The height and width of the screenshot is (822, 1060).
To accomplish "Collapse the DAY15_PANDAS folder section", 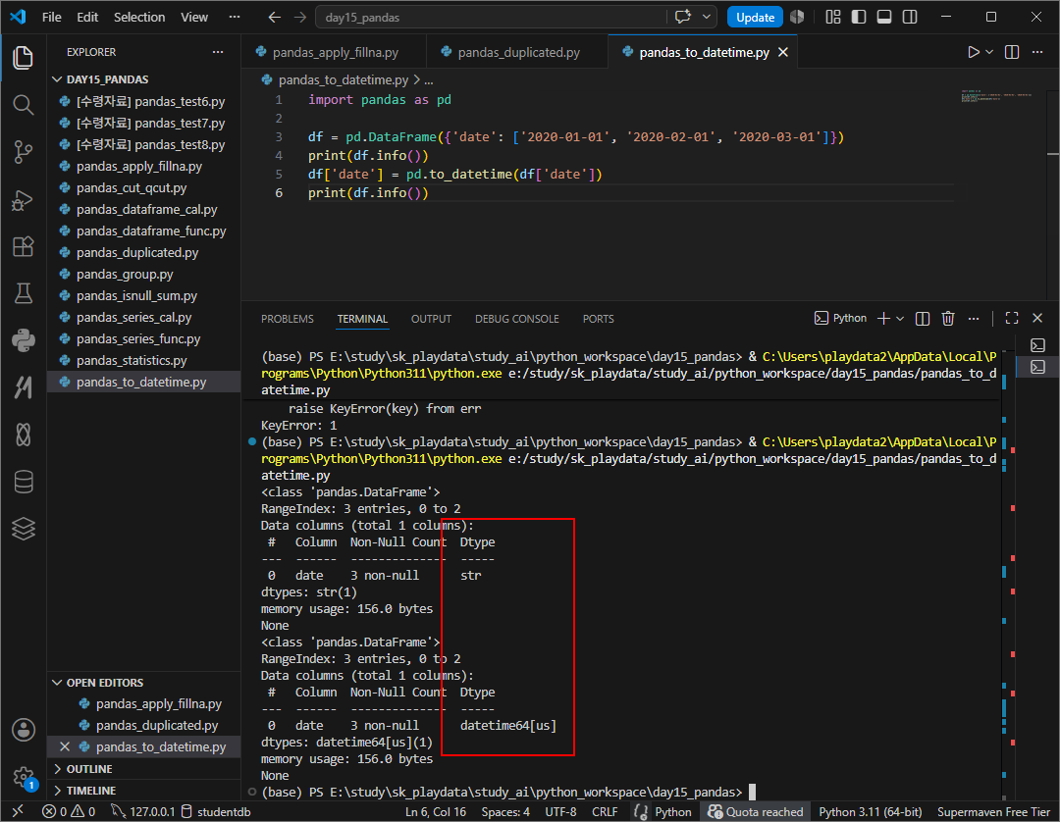I will [144, 79].
